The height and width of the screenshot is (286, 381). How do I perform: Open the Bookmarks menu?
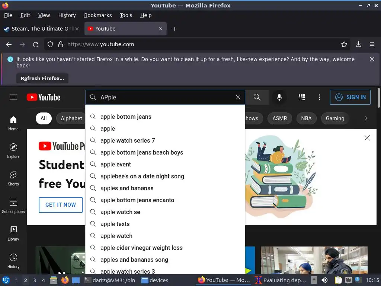point(98,15)
